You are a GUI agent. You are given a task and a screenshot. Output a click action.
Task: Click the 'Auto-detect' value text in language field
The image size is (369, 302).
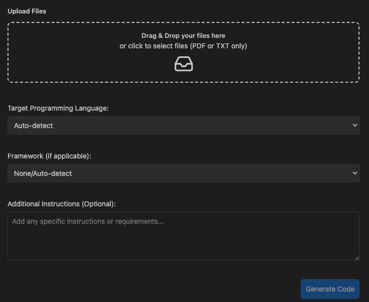33,126
